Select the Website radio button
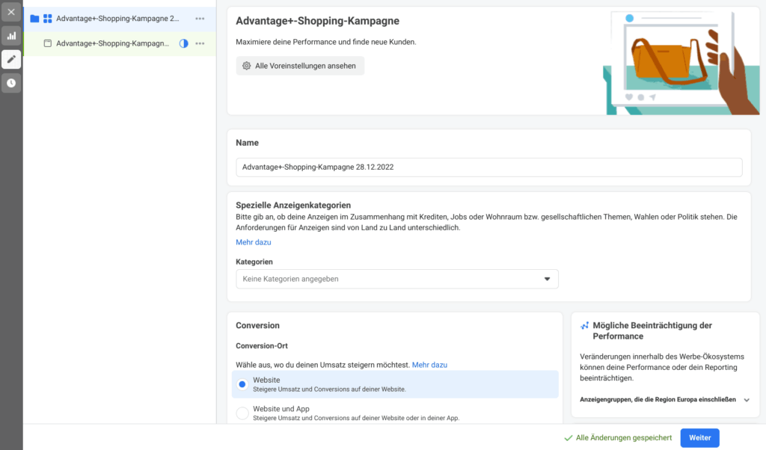 click(242, 383)
